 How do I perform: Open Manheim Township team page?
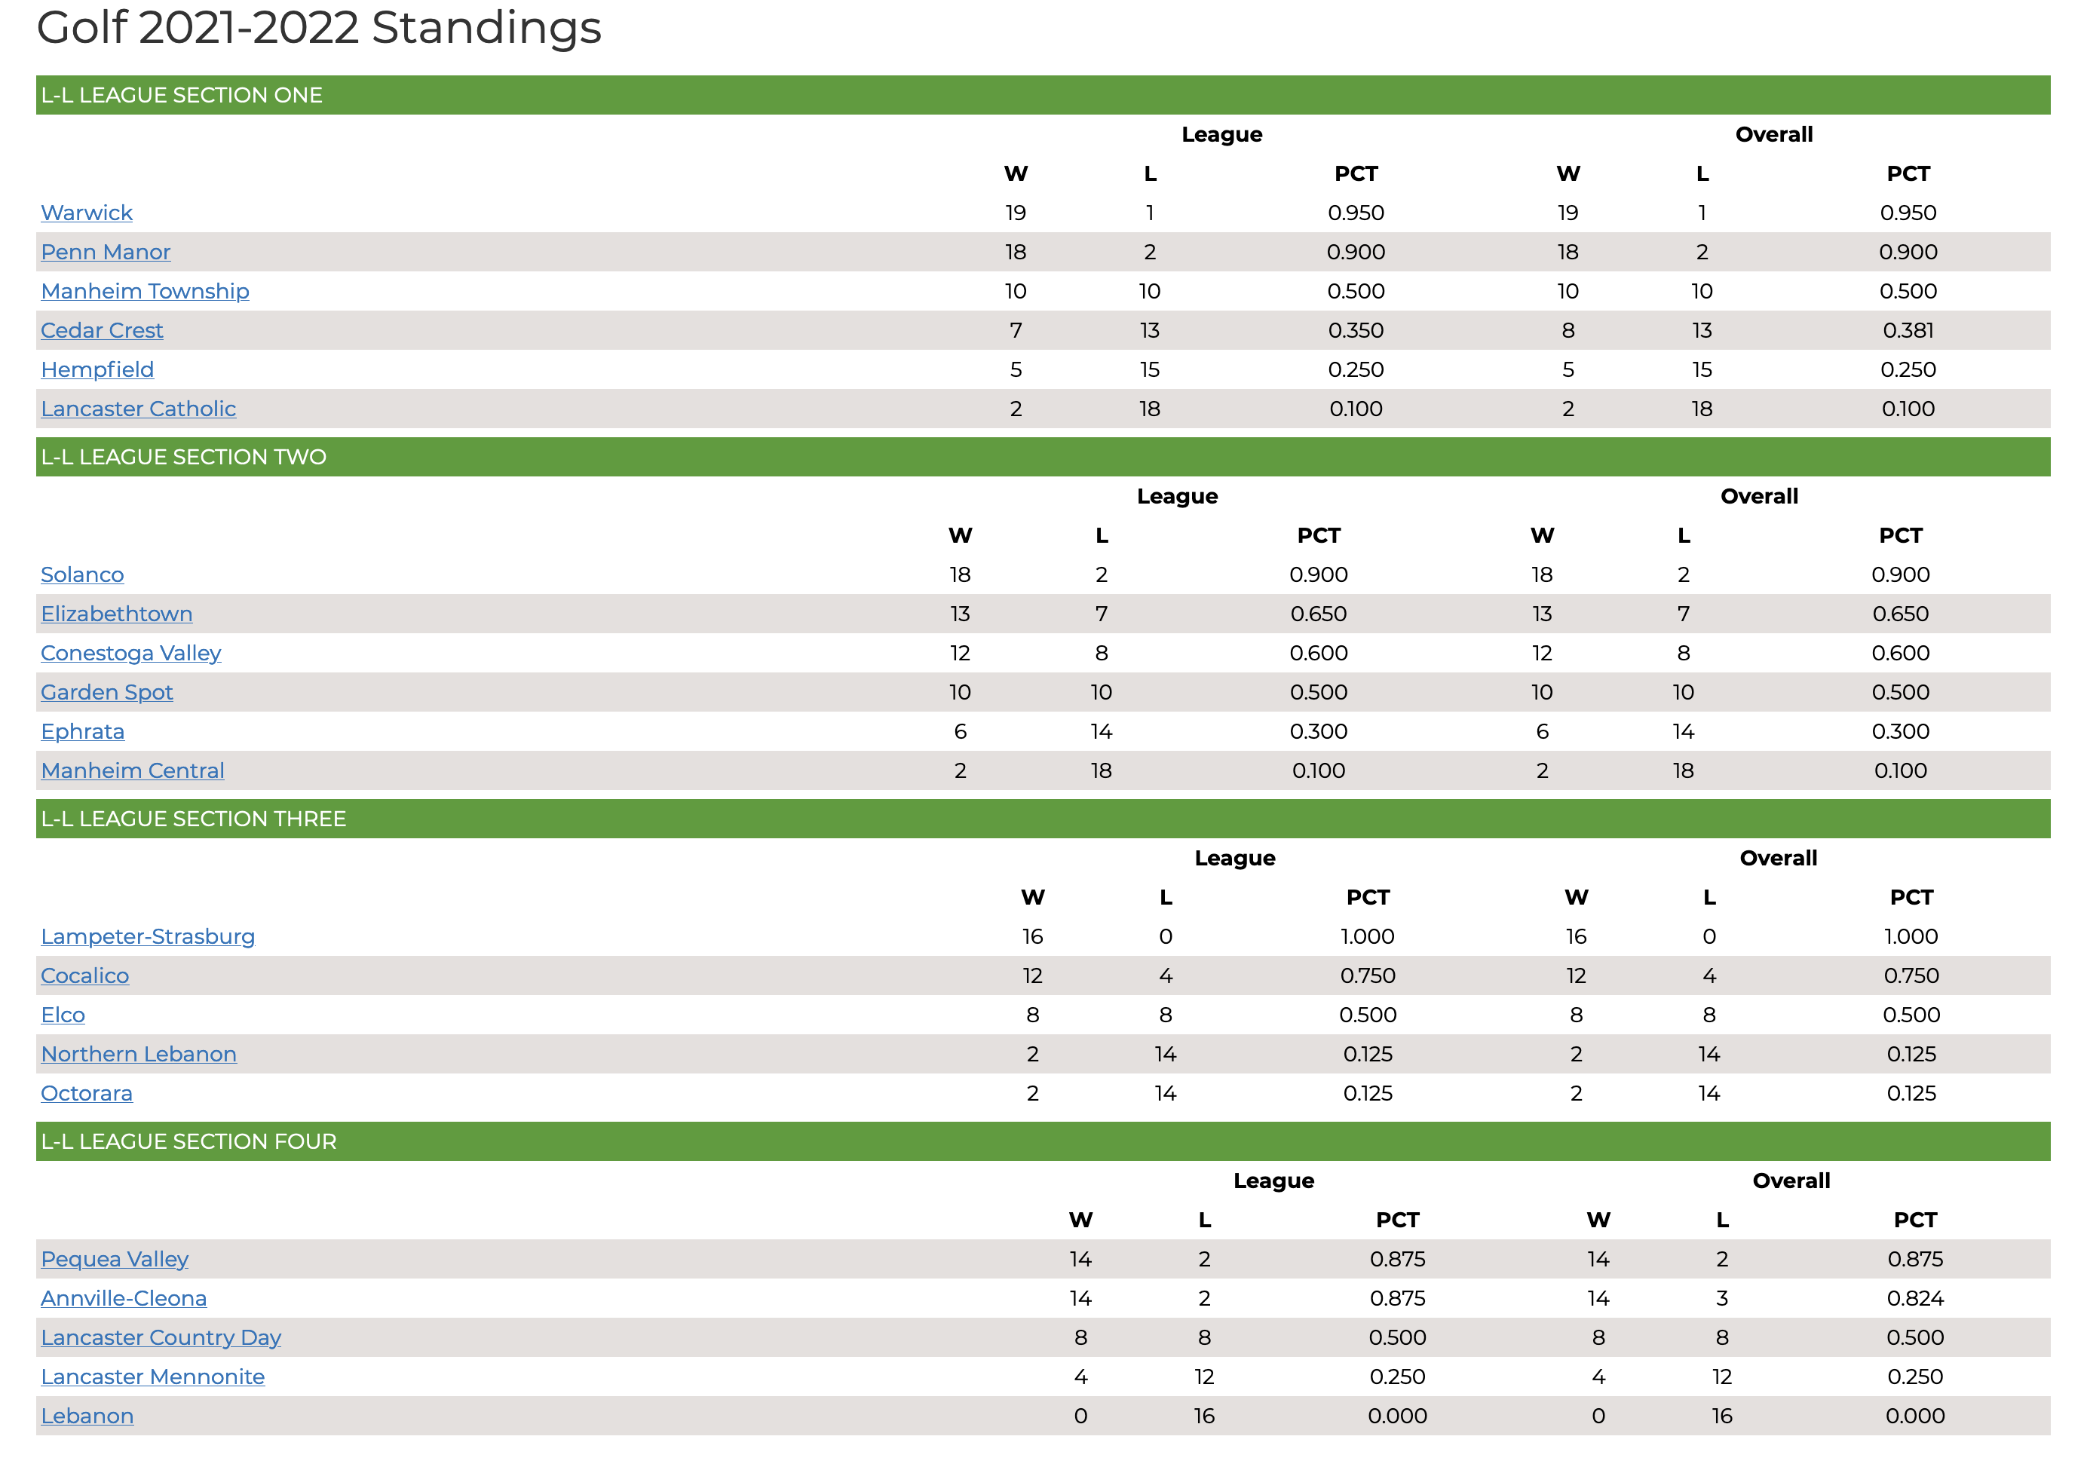pos(145,291)
